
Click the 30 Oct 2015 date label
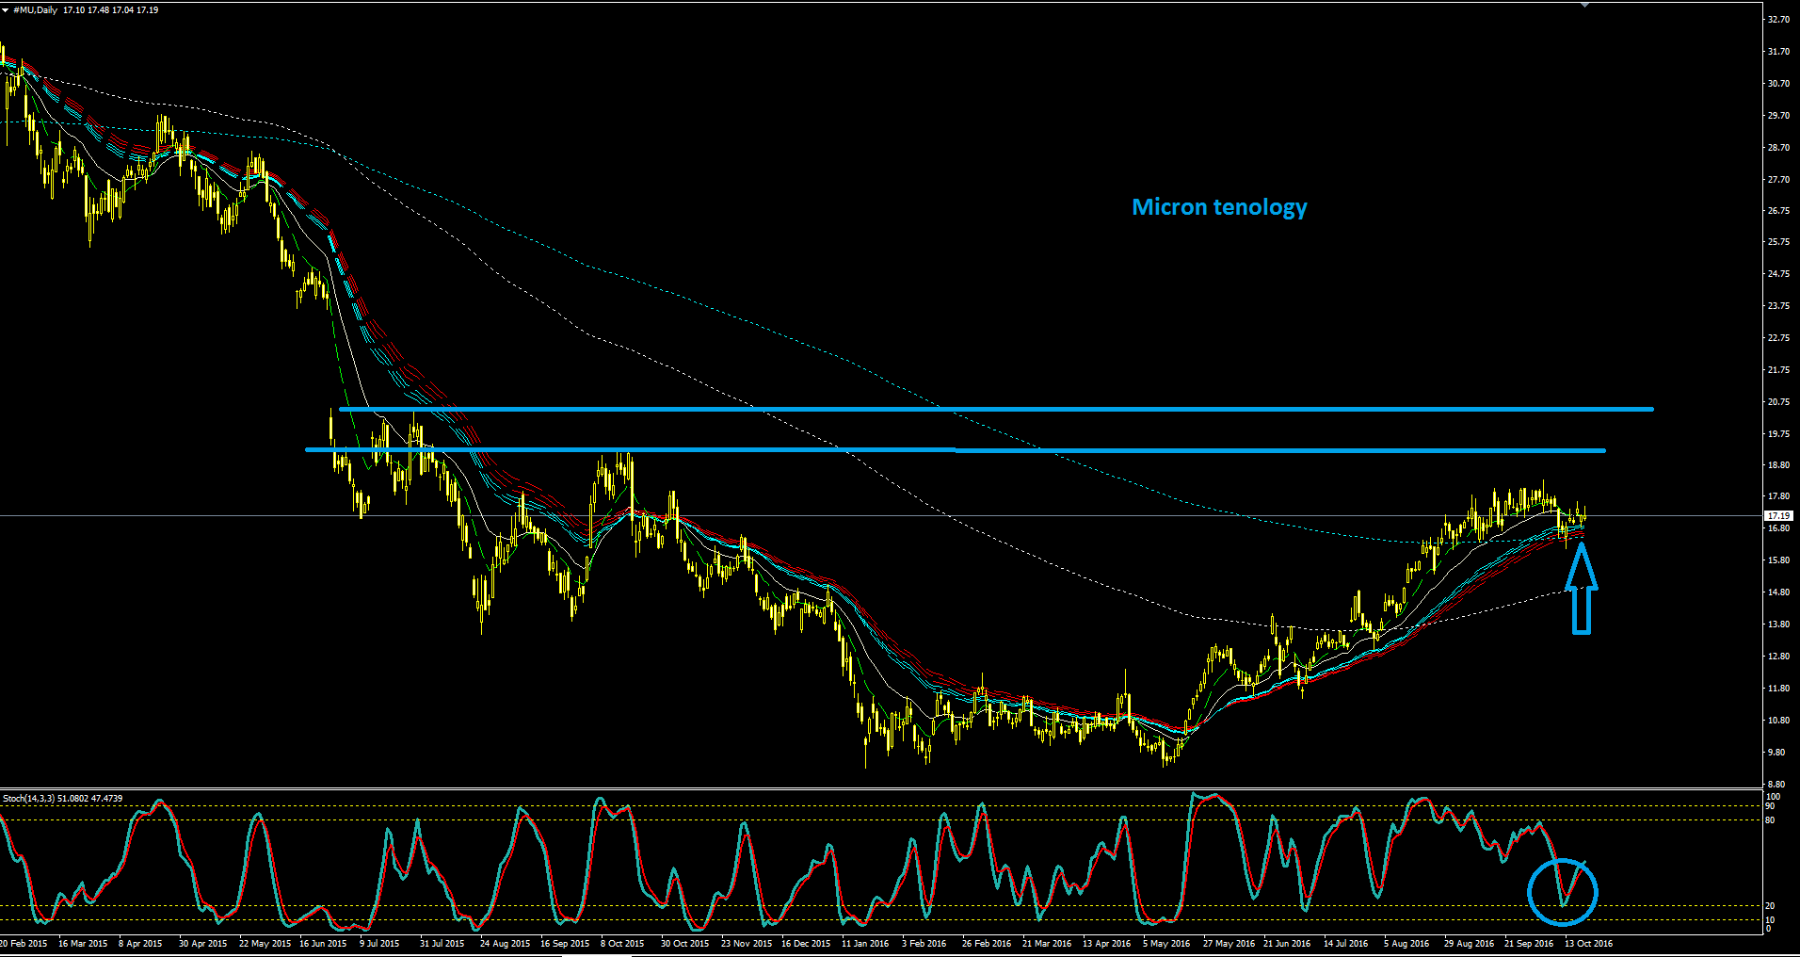click(x=685, y=944)
